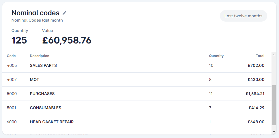Image resolution: width=279 pixels, height=138 pixels.
Task: Open the HEAD GASKET REPAIR row
Action: tap(137, 122)
